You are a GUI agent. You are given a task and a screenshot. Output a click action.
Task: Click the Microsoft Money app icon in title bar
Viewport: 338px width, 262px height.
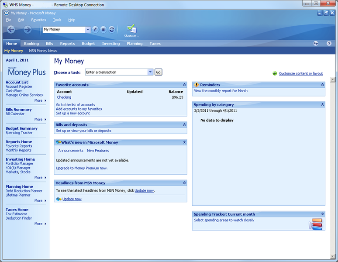point(7,13)
